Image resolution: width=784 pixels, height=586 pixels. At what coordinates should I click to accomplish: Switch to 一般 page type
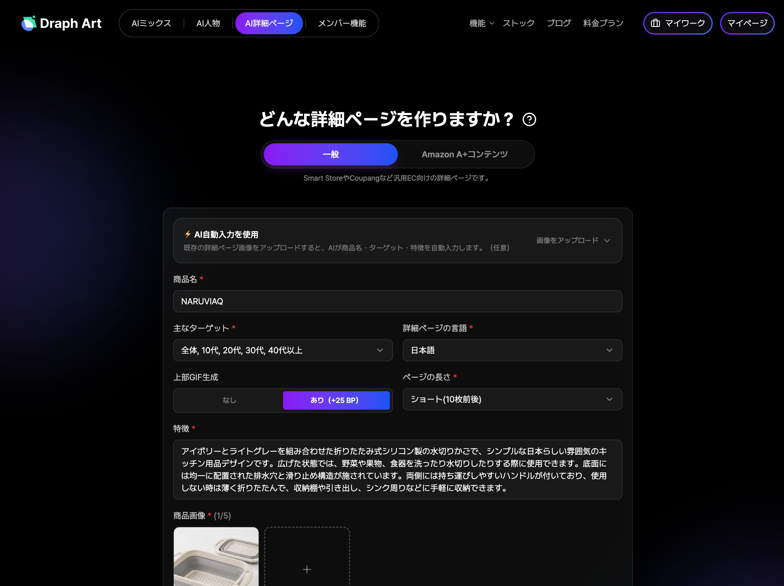[330, 154]
